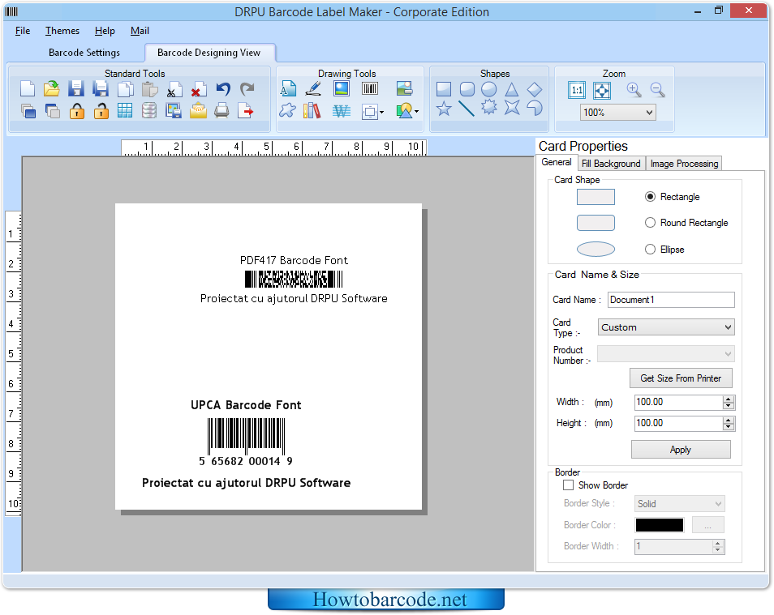774x615 pixels.
Task: Select Round Rectangle card shape
Action: click(x=650, y=223)
